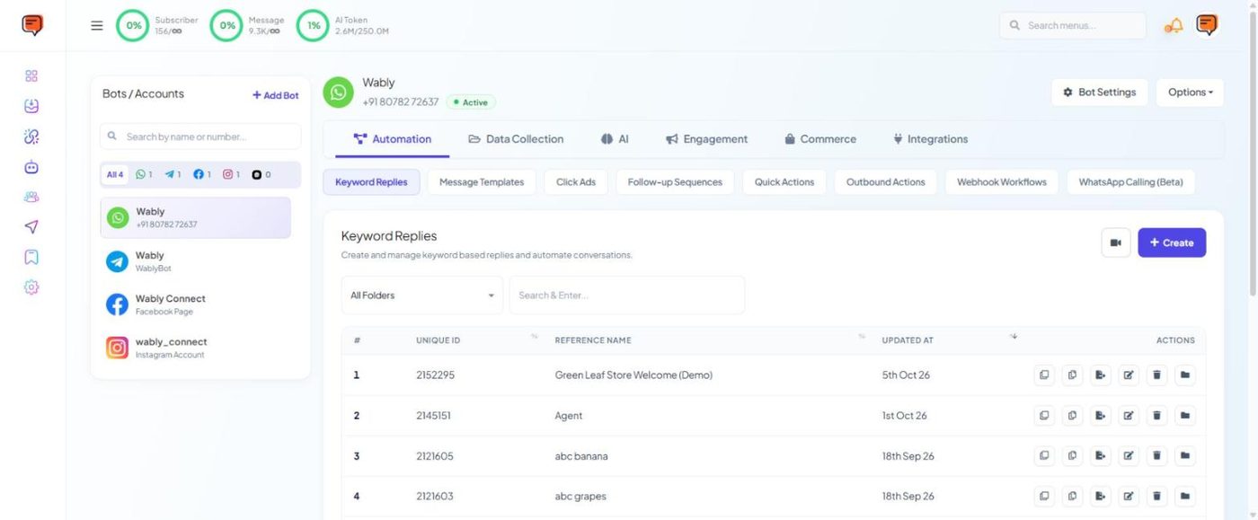Open the subscribers group icon in sidebar
Screen dimensions: 1258x520
(x=31, y=197)
